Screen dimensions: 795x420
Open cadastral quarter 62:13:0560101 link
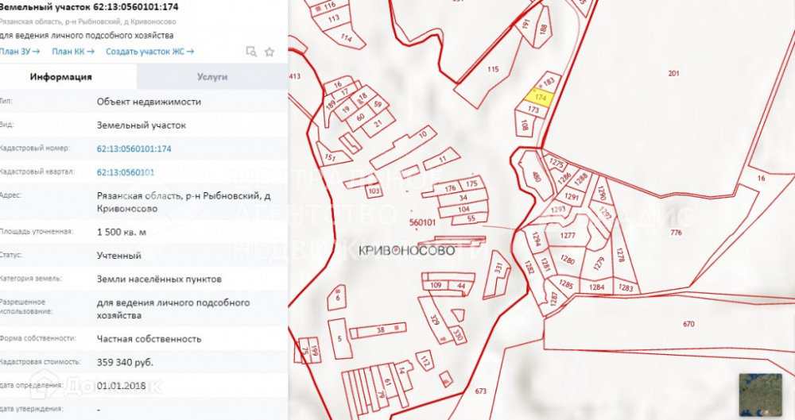(126, 172)
